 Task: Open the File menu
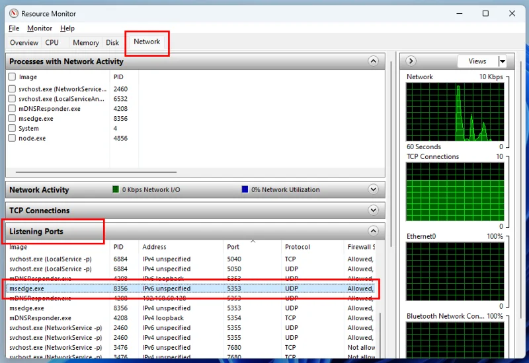coord(14,28)
